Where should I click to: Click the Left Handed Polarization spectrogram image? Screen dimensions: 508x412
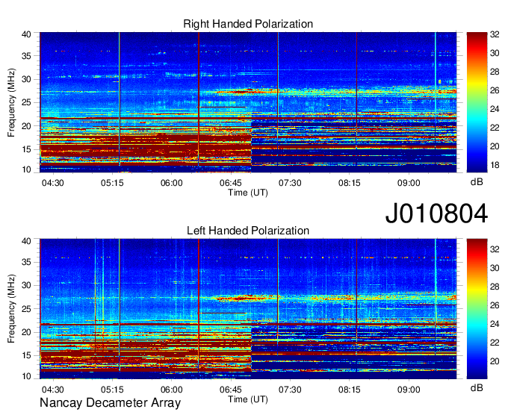(x=248, y=309)
